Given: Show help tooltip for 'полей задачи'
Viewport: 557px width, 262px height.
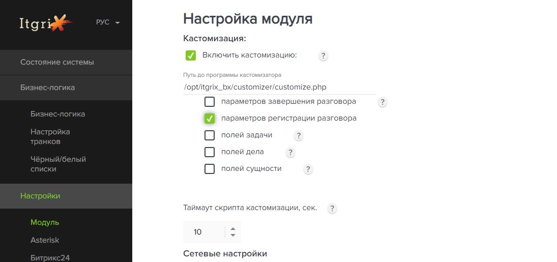Looking at the screenshot, I should 299,136.
